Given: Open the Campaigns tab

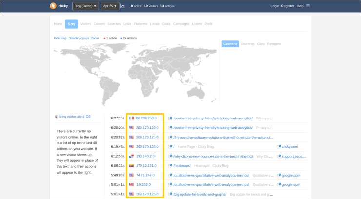Looking at the screenshot, I should tap(181, 24).
